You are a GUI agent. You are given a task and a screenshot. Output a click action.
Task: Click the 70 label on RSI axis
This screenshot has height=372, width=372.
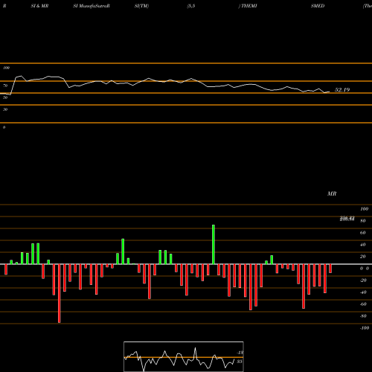coord(5,86)
